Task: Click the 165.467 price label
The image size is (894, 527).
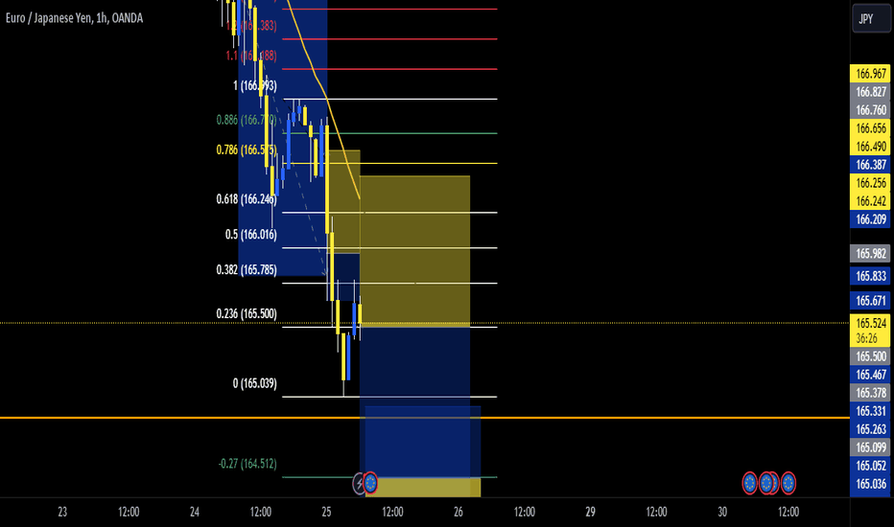Action: 871,375
